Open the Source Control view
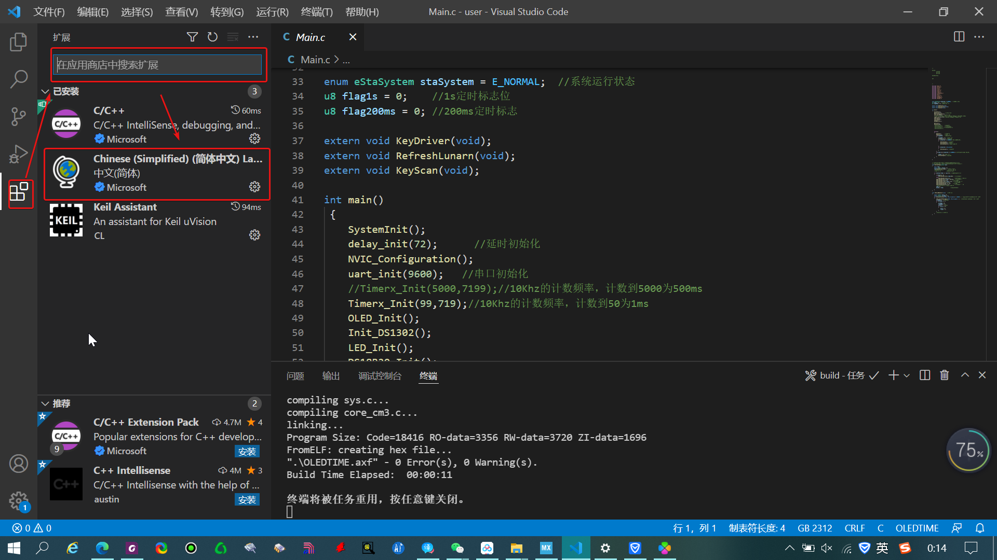This screenshot has width=997, height=560. pyautogui.click(x=19, y=117)
